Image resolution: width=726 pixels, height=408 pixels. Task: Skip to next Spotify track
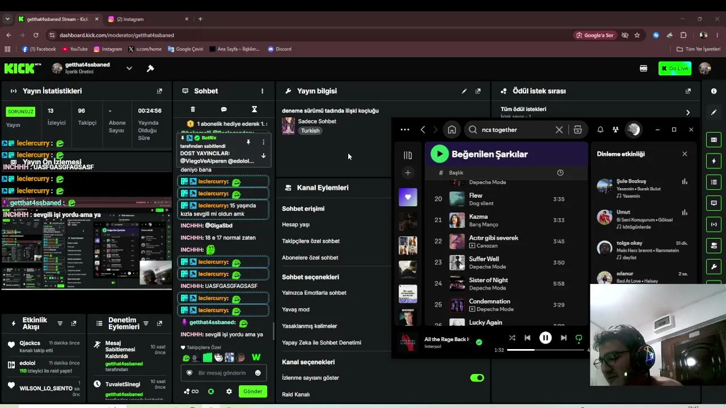[563, 338]
